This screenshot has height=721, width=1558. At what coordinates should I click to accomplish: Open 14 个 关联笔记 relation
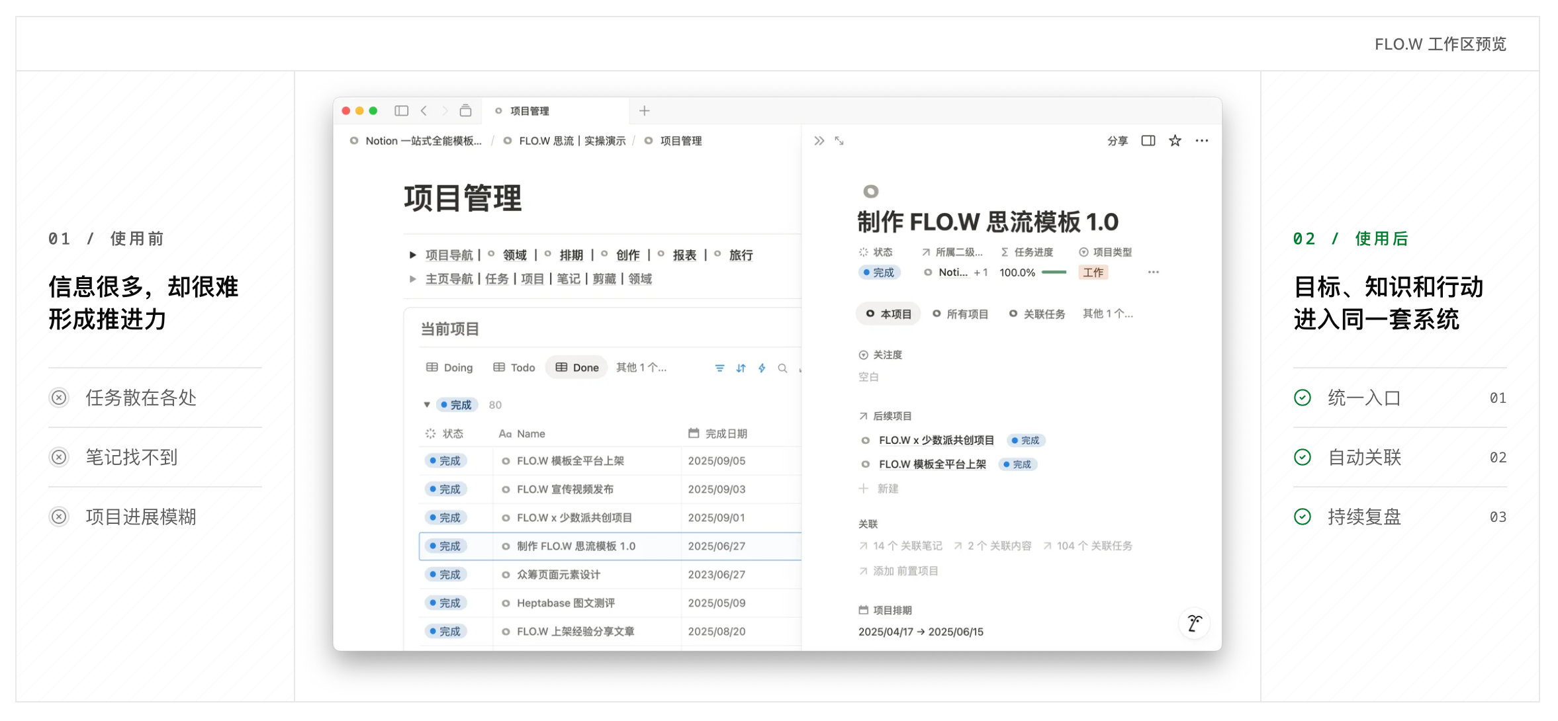click(900, 546)
